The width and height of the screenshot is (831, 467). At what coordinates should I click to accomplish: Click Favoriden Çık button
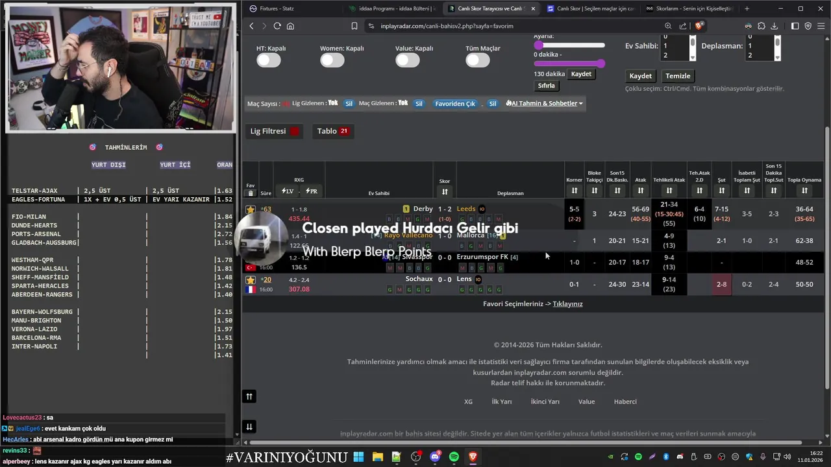[455, 104]
